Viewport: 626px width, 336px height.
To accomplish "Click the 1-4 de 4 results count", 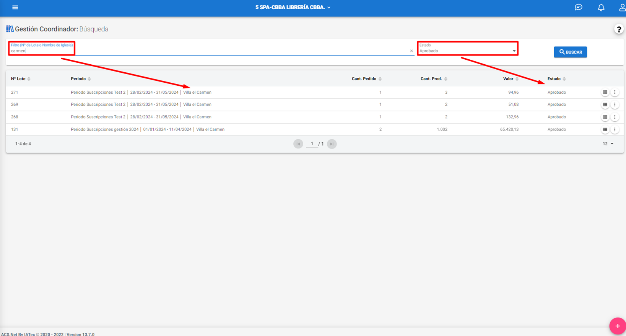I will click(23, 144).
